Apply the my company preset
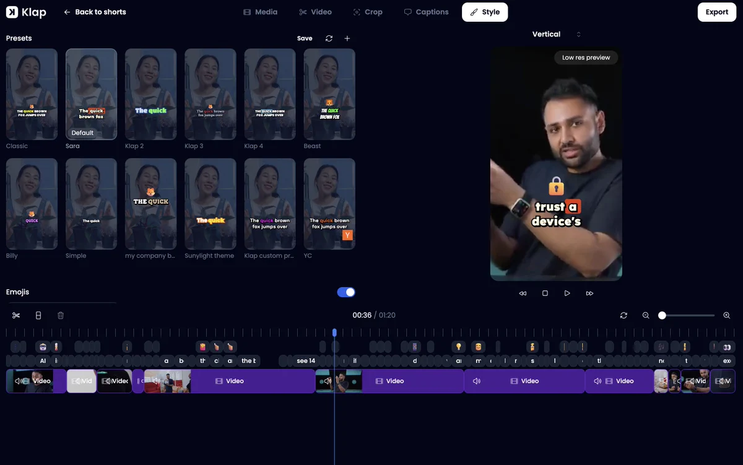The image size is (743, 465). 150,204
